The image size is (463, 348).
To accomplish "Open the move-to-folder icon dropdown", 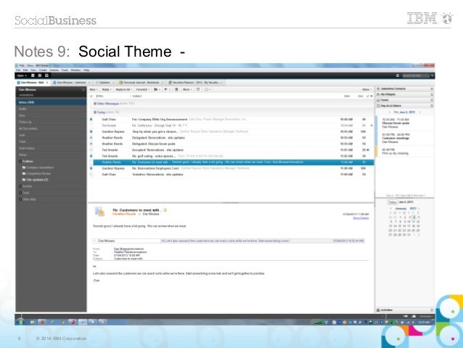I will [157, 89].
